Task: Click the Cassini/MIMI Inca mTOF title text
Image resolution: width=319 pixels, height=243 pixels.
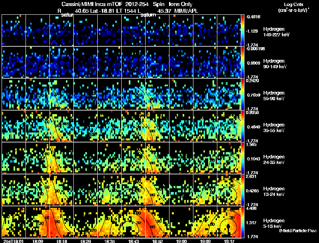Action: 92,4
